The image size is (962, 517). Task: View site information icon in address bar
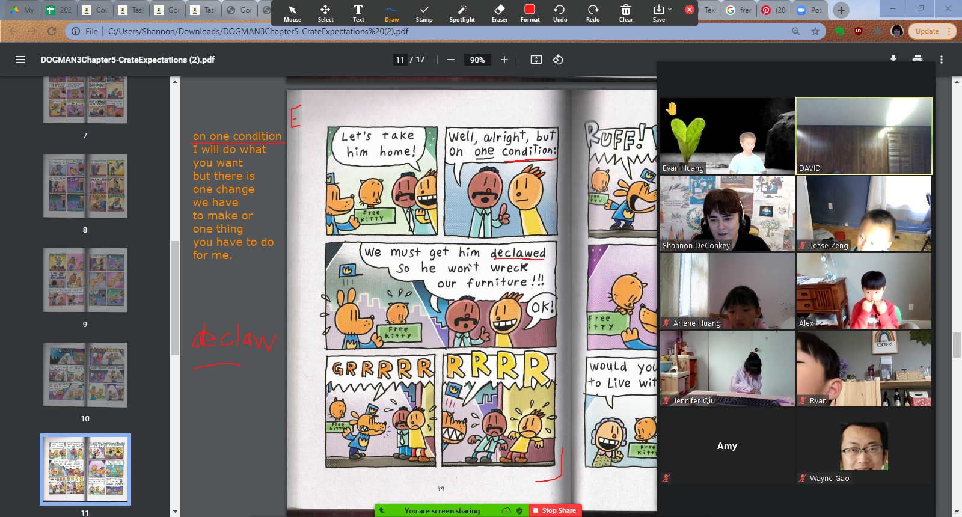tap(76, 31)
